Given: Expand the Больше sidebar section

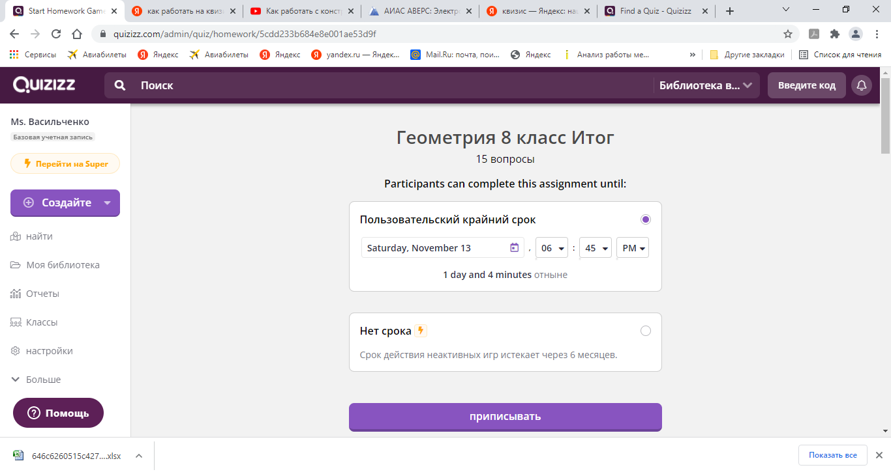Looking at the screenshot, I should tap(37, 380).
